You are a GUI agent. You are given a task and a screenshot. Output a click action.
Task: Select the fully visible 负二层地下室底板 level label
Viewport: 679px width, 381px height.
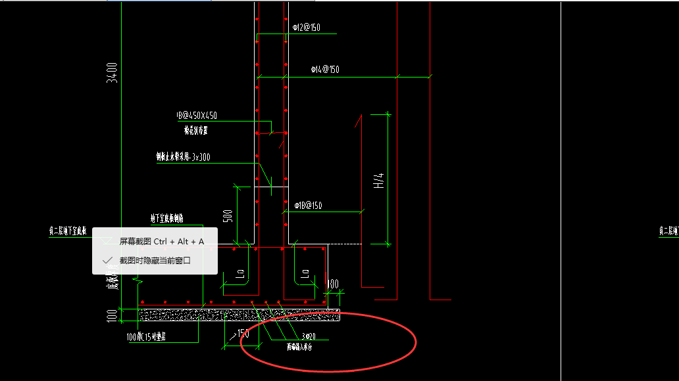(68, 231)
